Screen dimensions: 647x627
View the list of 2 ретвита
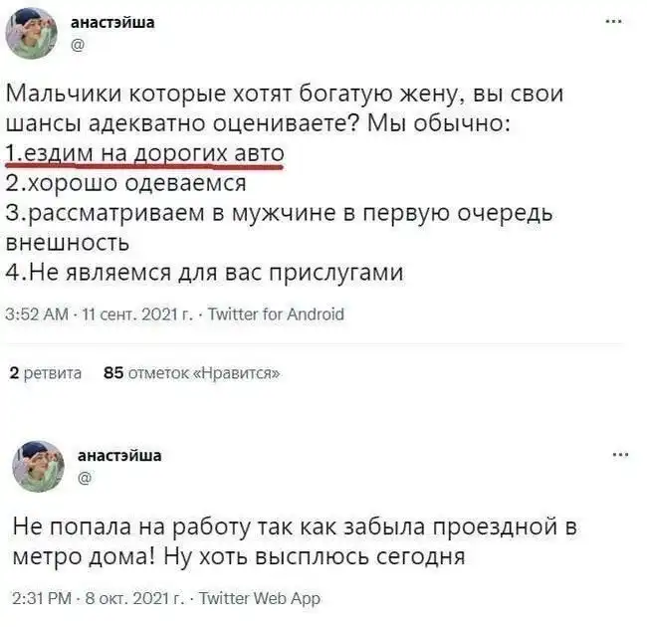pyautogui.click(x=45, y=373)
